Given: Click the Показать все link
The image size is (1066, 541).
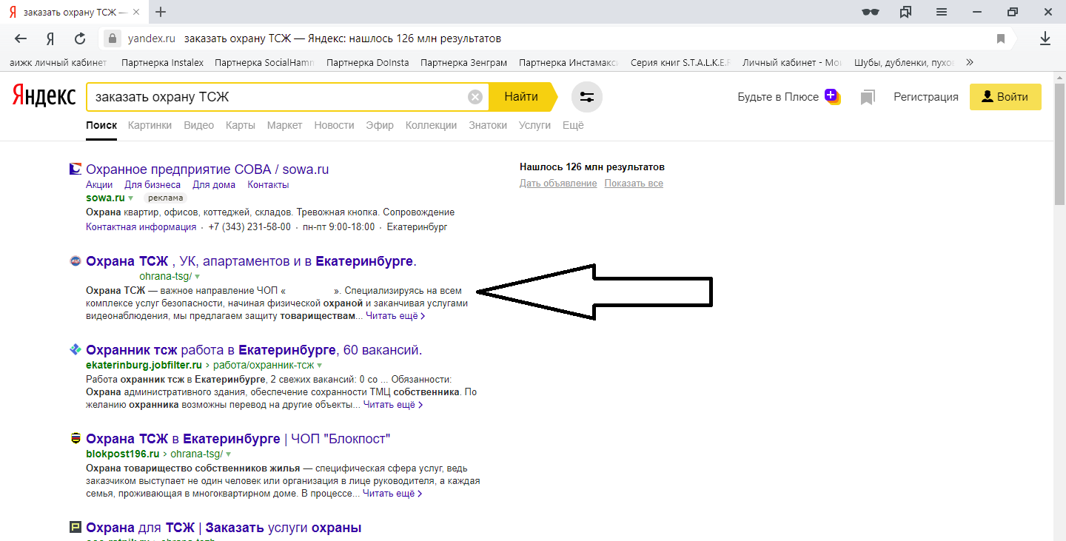Looking at the screenshot, I should 634,184.
